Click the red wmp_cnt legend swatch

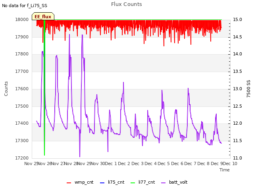tap(69, 183)
